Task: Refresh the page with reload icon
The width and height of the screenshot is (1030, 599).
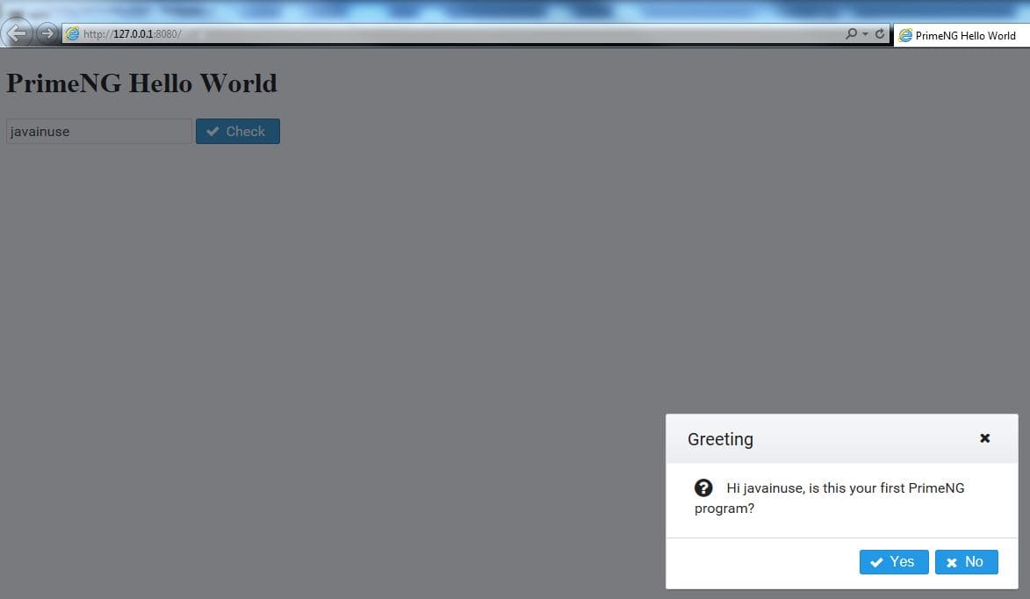Action: point(880,33)
